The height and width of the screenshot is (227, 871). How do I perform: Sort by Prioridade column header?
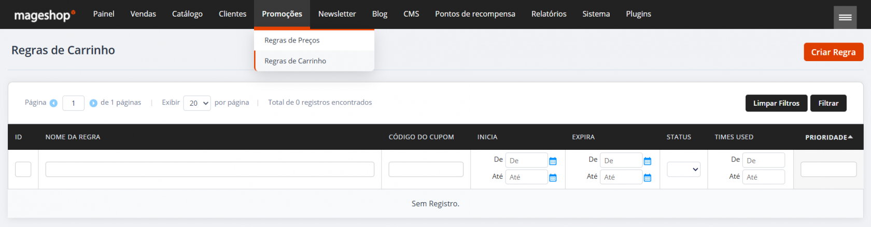click(x=828, y=137)
